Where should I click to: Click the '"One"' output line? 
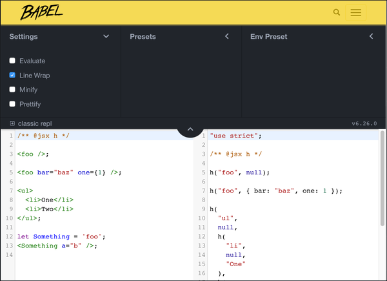pyautogui.click(x=235, y=264)
